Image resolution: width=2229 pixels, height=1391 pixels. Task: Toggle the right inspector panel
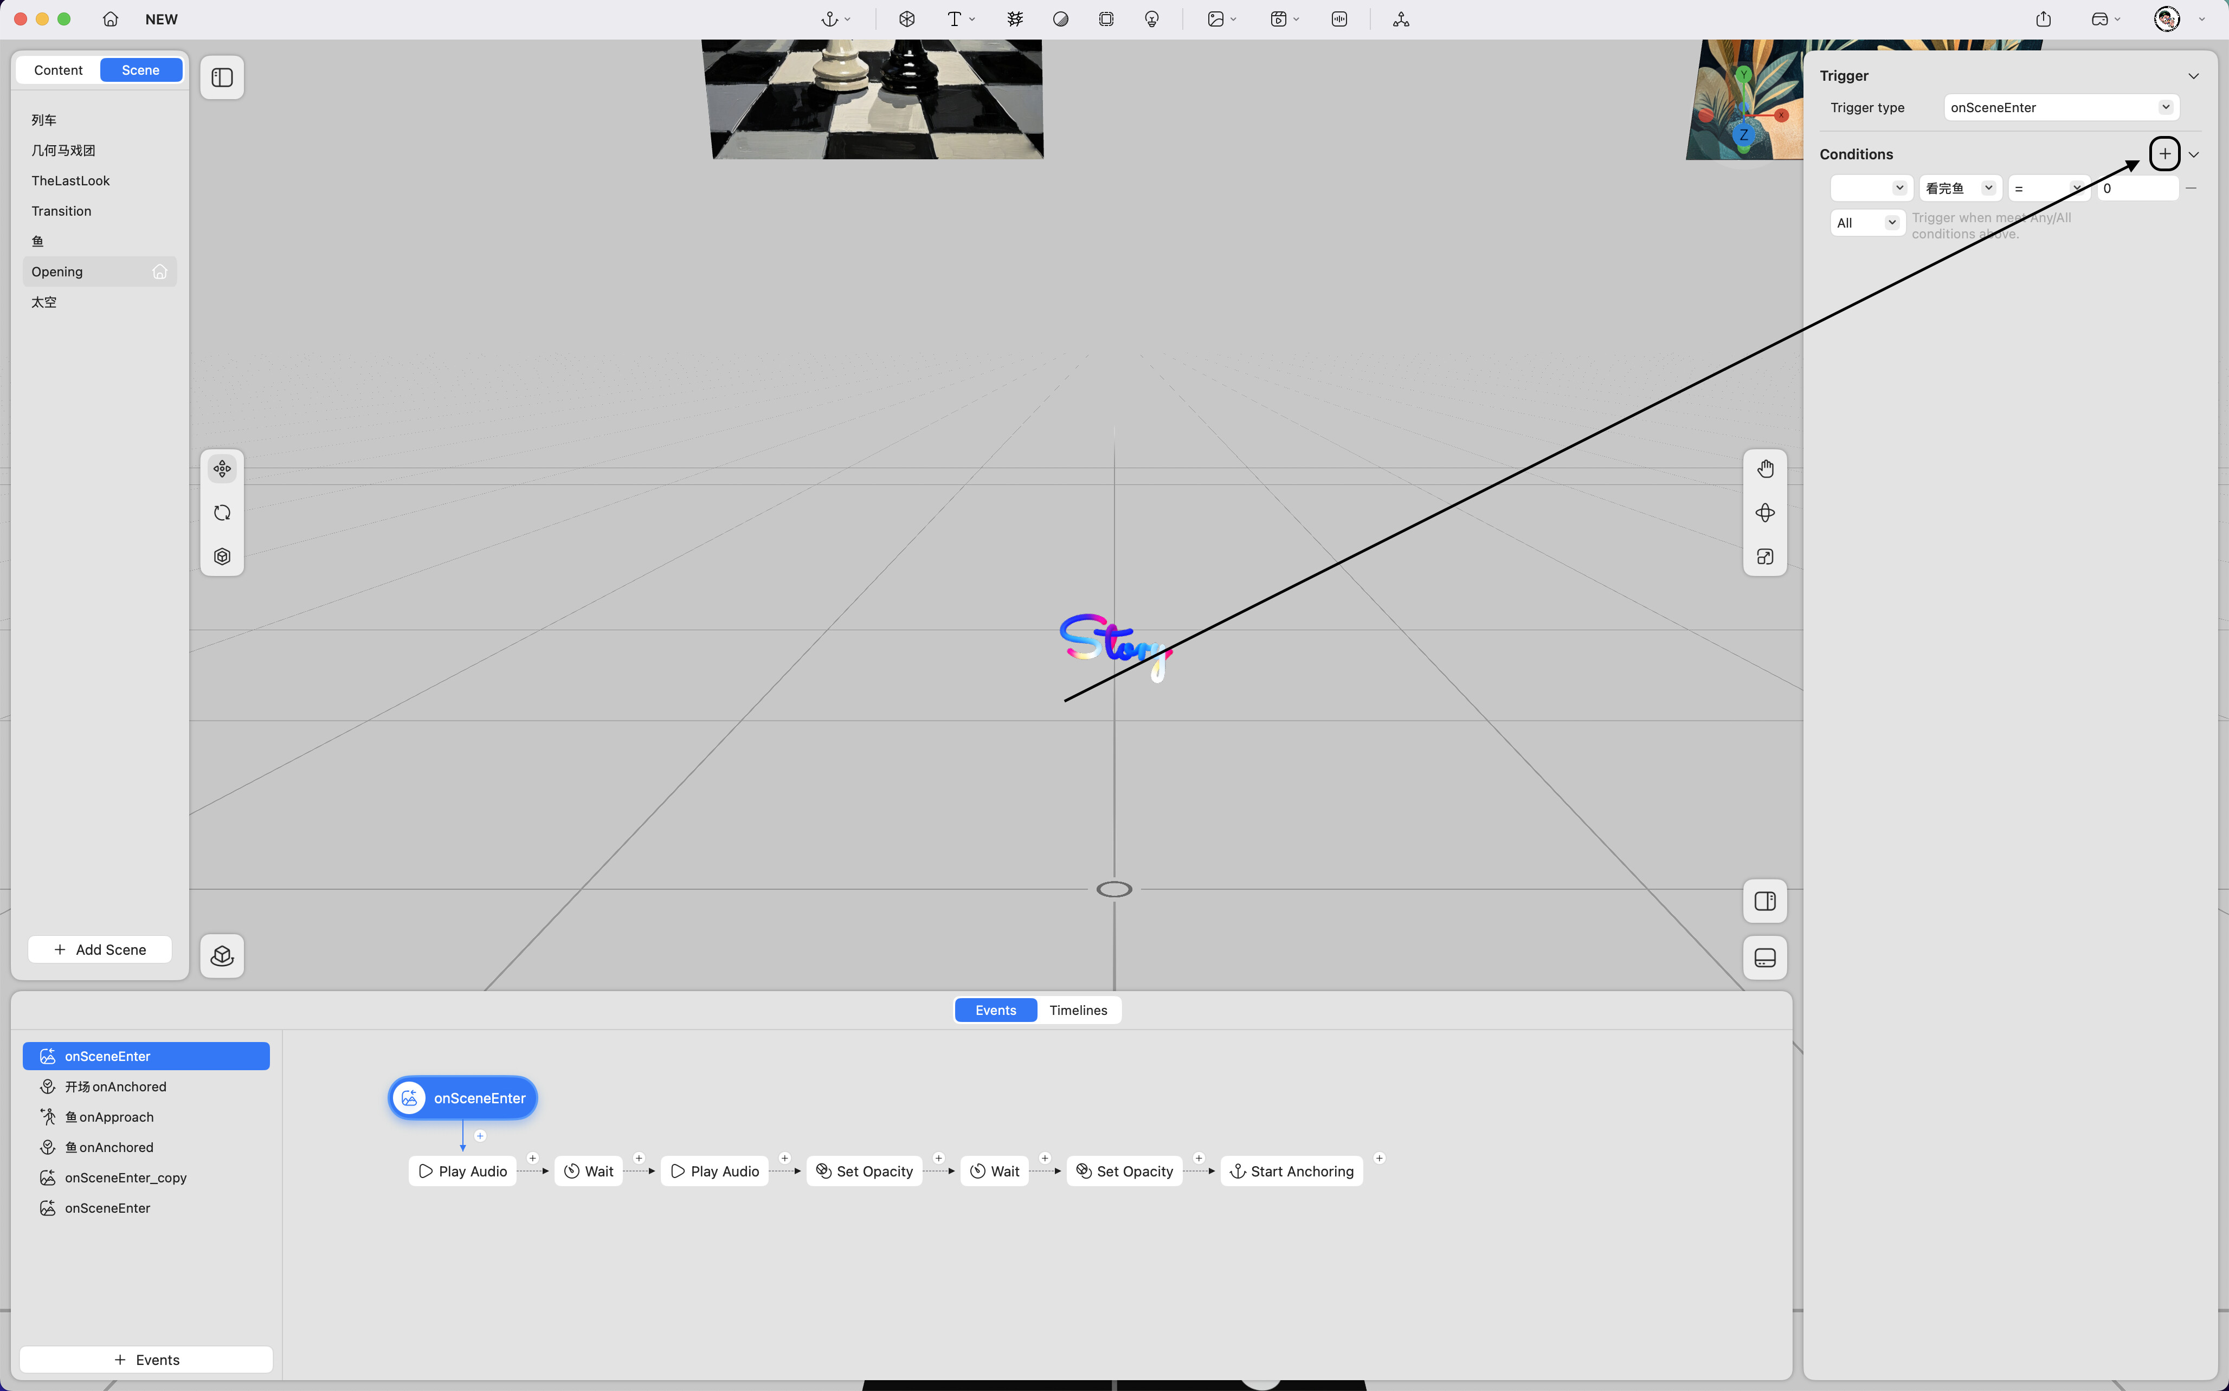coord(1764,902)
